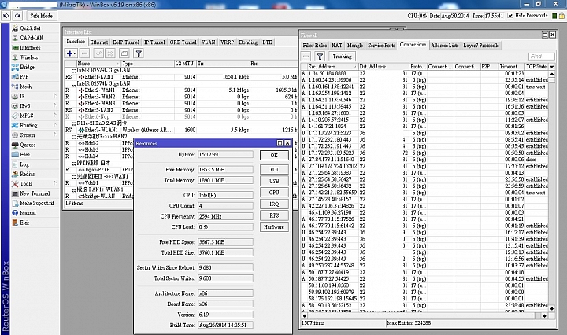Click OK in the Resources dialog
The height and width of the screenshot is (335, 567).
(x=274, y=155)
